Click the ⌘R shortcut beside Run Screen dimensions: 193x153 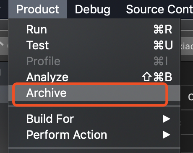[x=163, y=29]
